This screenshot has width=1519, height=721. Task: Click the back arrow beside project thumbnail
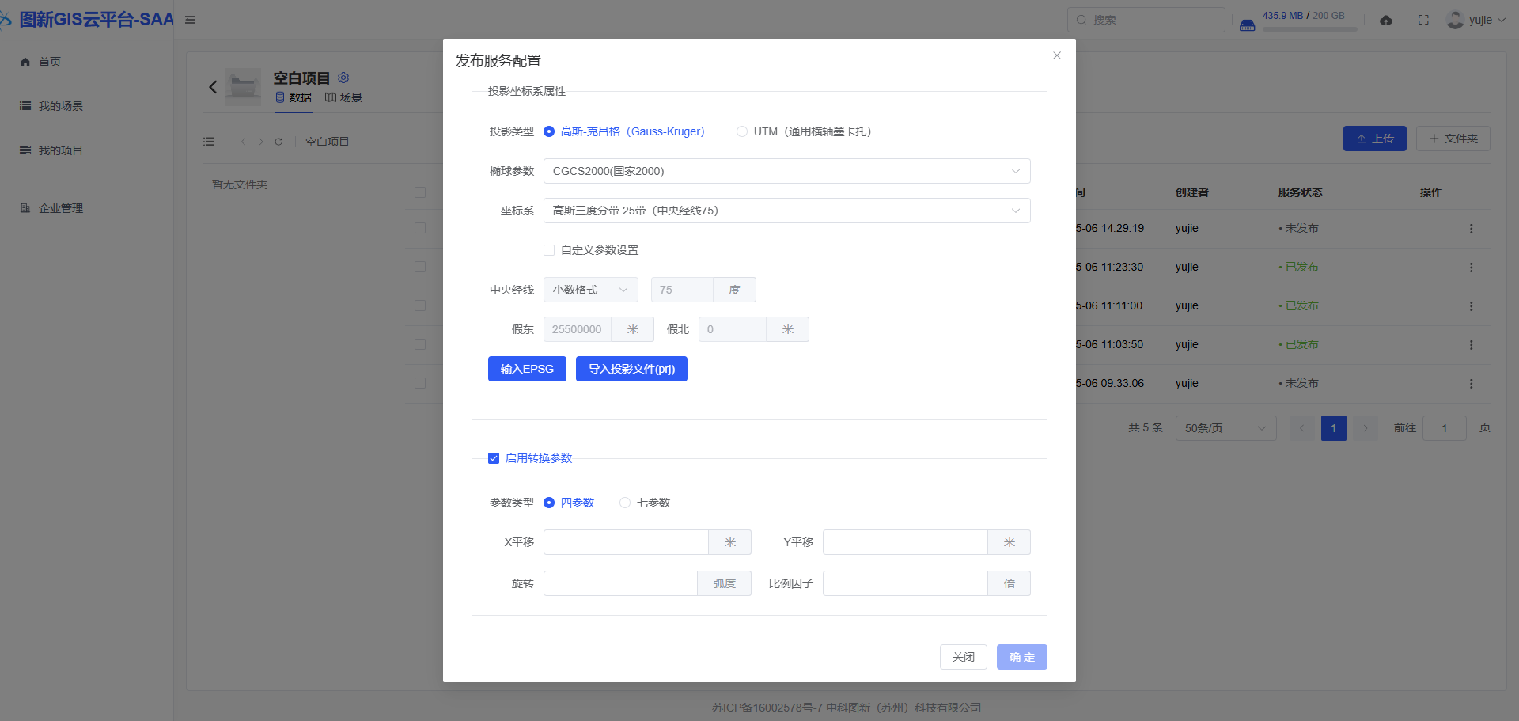click(213, 87)
